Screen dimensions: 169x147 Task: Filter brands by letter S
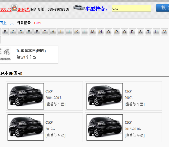pyautogui.click(x=140, y=32)
